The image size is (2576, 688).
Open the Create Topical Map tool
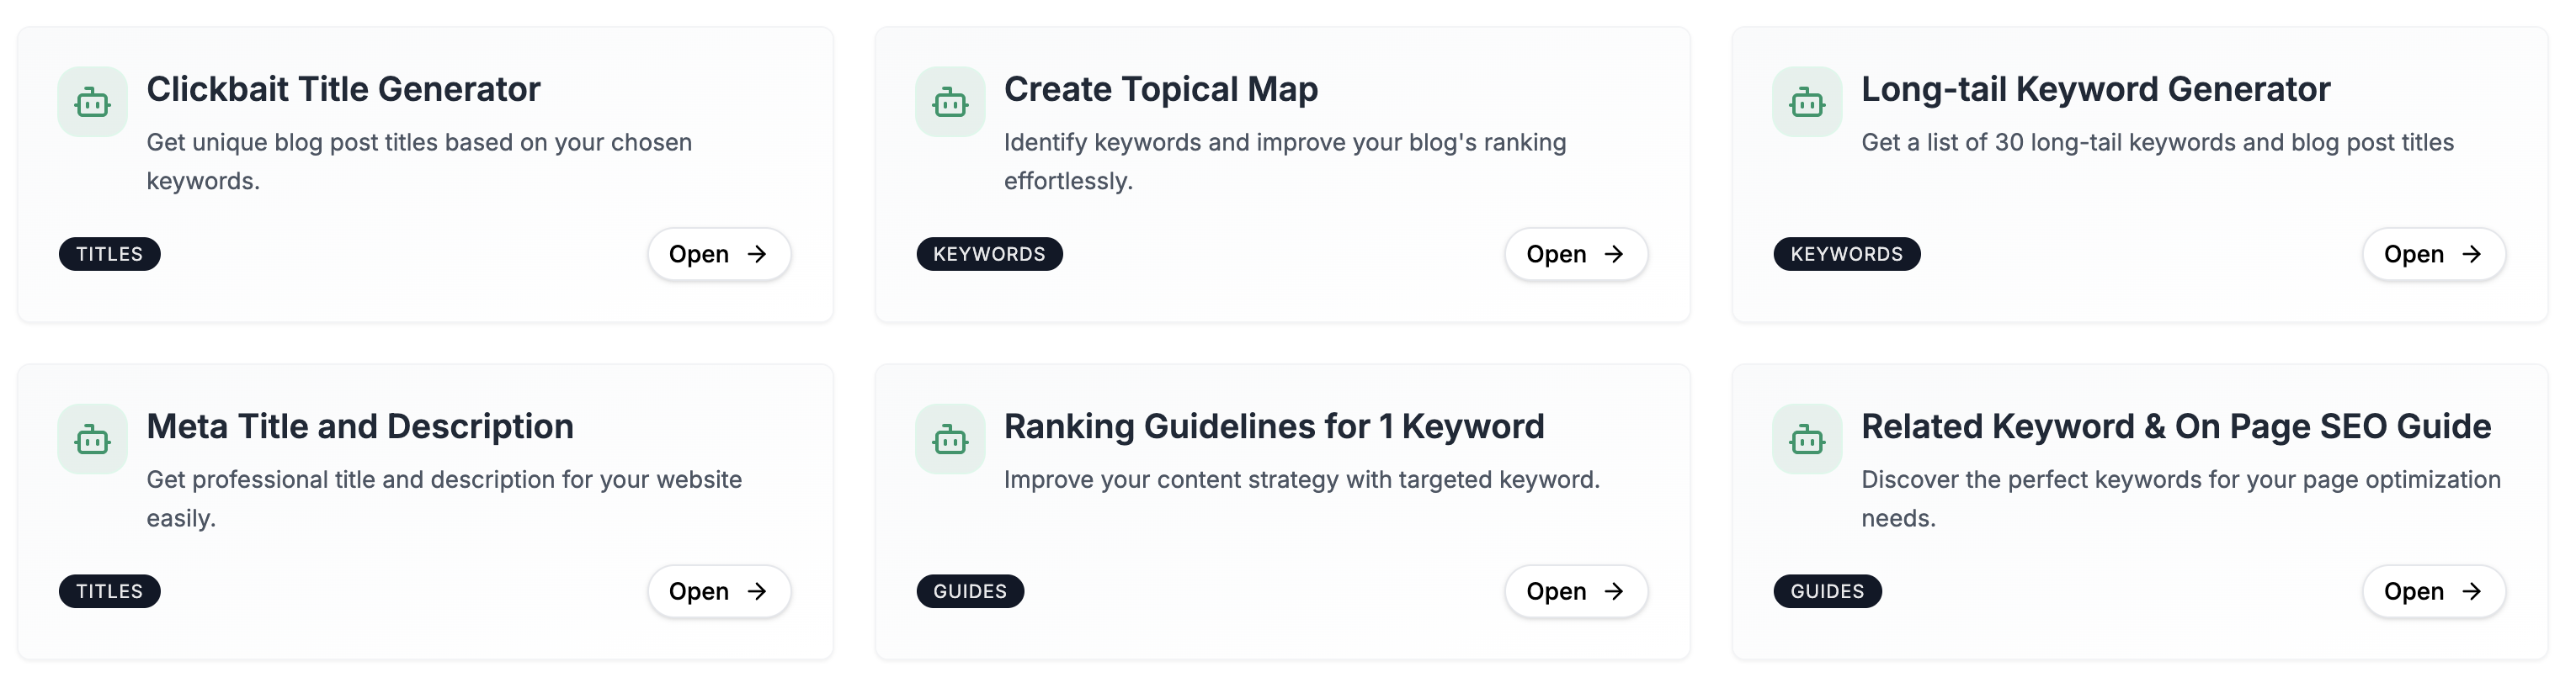pos(1576,254)
